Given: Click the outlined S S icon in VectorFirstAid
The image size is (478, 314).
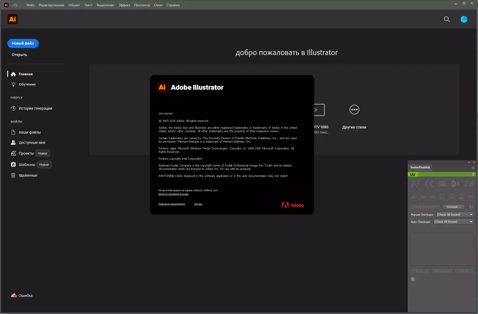Looking at the screenshot, I should coord(469,184).
